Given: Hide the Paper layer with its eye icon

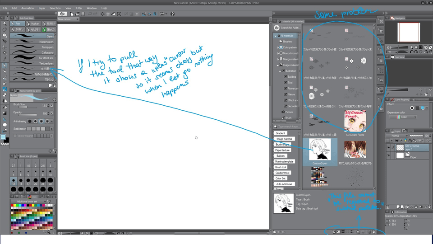Looking at the screenshot, I should click(x=388, y=155).
